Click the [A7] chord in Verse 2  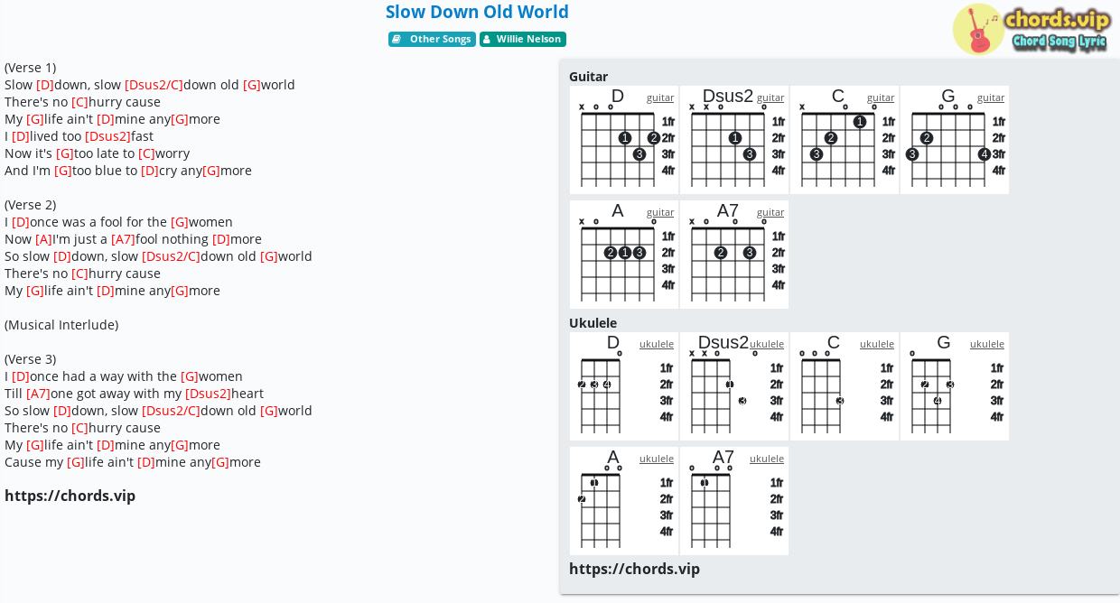pyautogui.click(x=123, y=239)
